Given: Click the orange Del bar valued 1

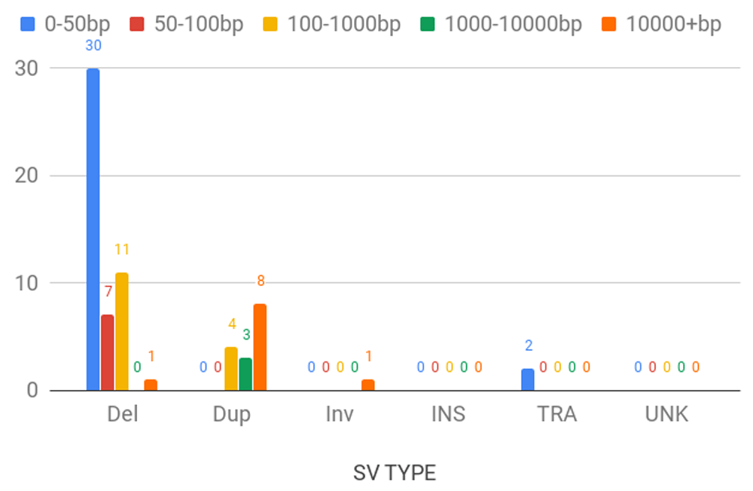Looking at the screenshot, I should pyautogui.click(x=151, y=385).
